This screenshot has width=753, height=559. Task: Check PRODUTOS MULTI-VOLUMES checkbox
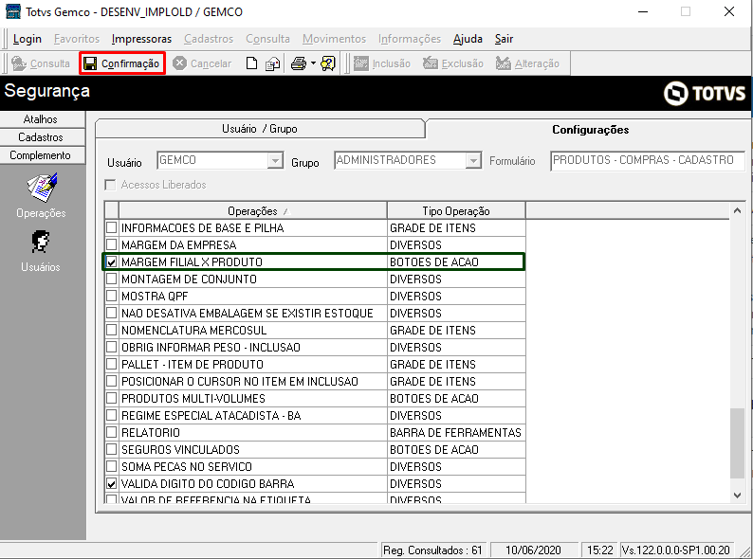(x=111, y=398)
